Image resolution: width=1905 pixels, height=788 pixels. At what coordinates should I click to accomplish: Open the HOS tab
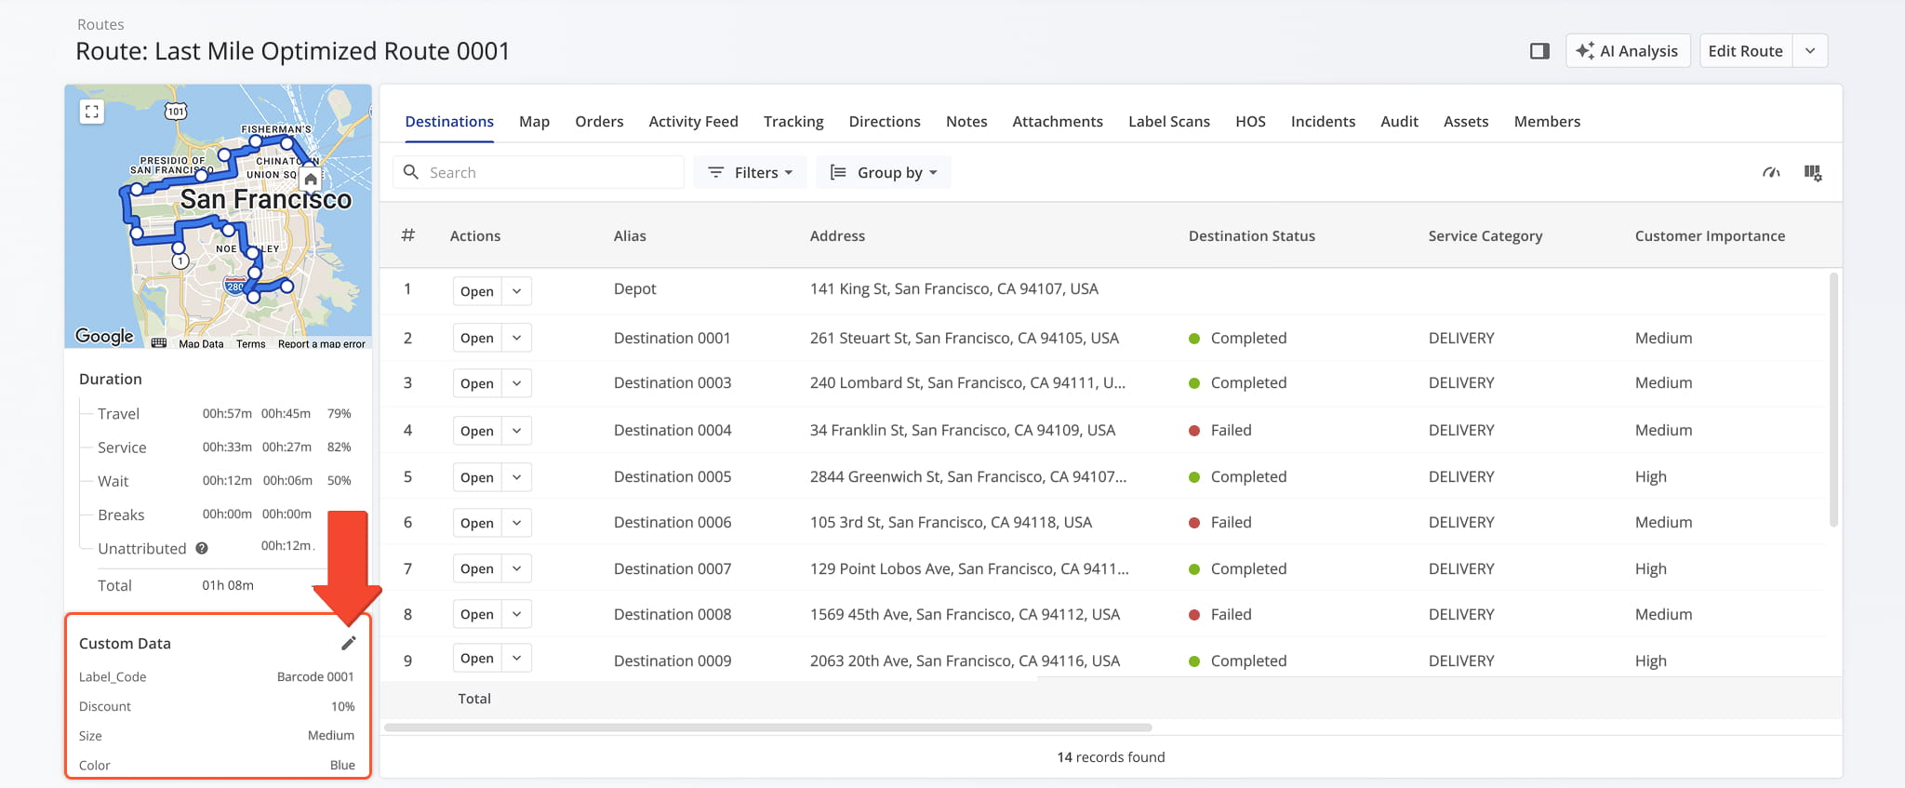(x=1250, y=121)
